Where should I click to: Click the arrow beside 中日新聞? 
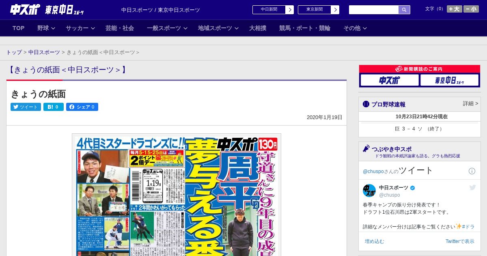coord(290,10)
